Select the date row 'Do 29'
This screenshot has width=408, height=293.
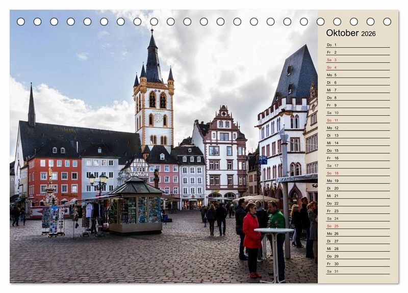point(358,256)
